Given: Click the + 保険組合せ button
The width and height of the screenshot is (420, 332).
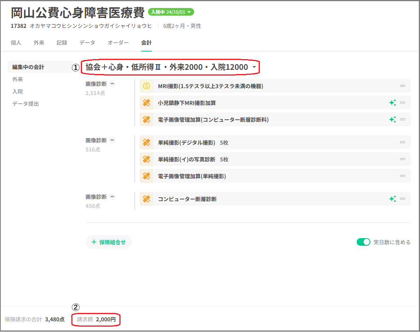Looking at the screenshot, I should point(108,242).
